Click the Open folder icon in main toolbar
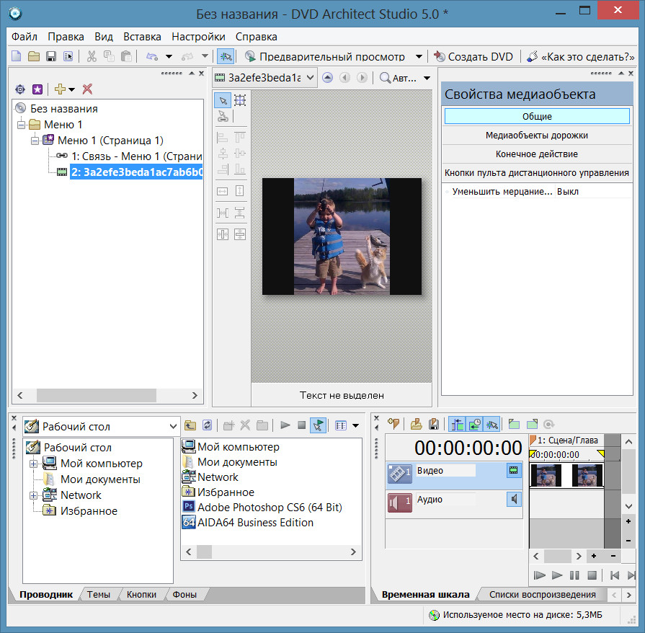 [34, 56]
